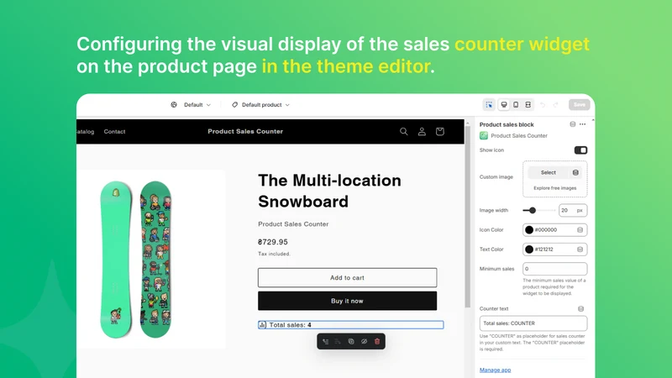Screen dimensions: 672x378
Task: Delete block with red trash icon
Action: tap(377, 342)
